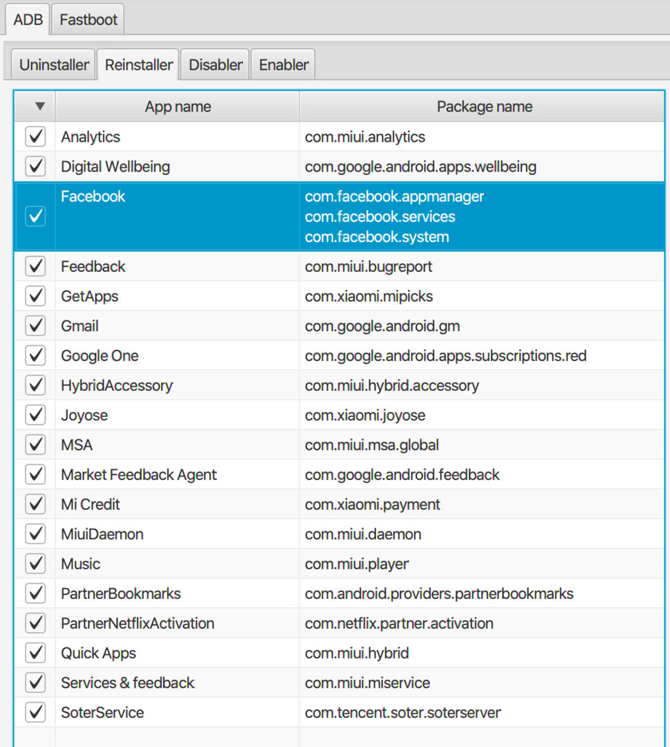This screenshot has width=670, height=747.
Task: Toggle the MiuiDaemon checkbox
Action: (x=35, y=533)
